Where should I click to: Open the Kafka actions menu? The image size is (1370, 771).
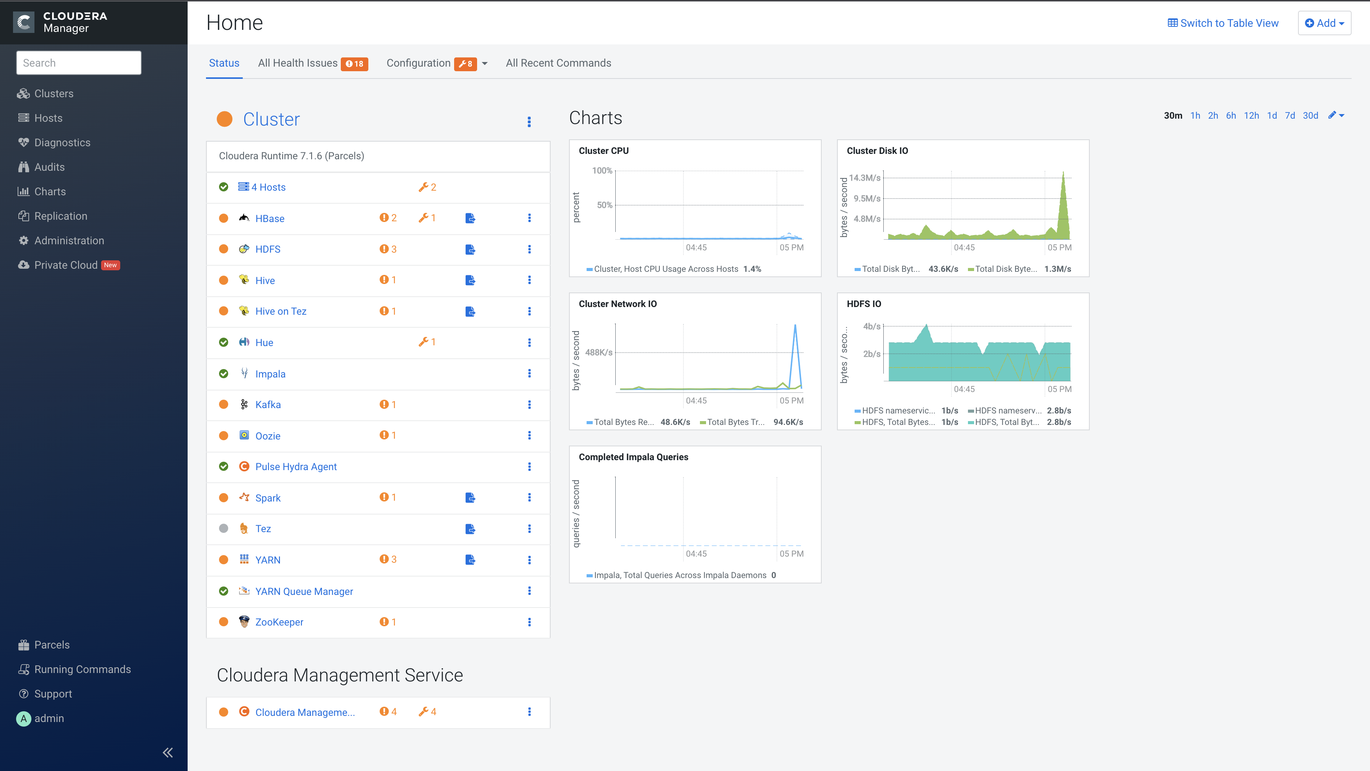click(529, 405)
